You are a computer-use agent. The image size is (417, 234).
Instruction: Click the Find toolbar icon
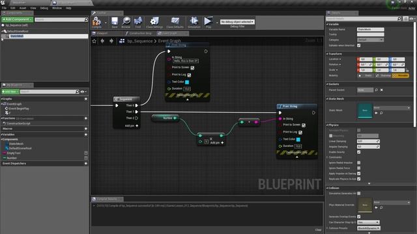[137, 22]
